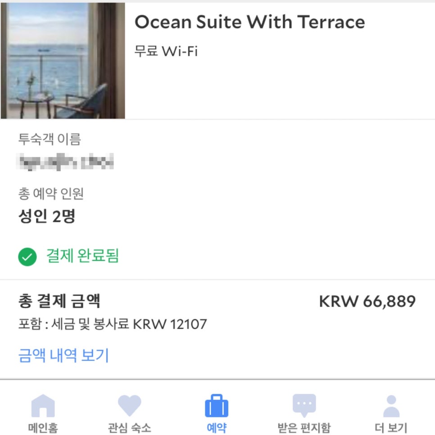Click the green payment checkmark icon
This screenshot has height=435, width=435.
[27, 257]
